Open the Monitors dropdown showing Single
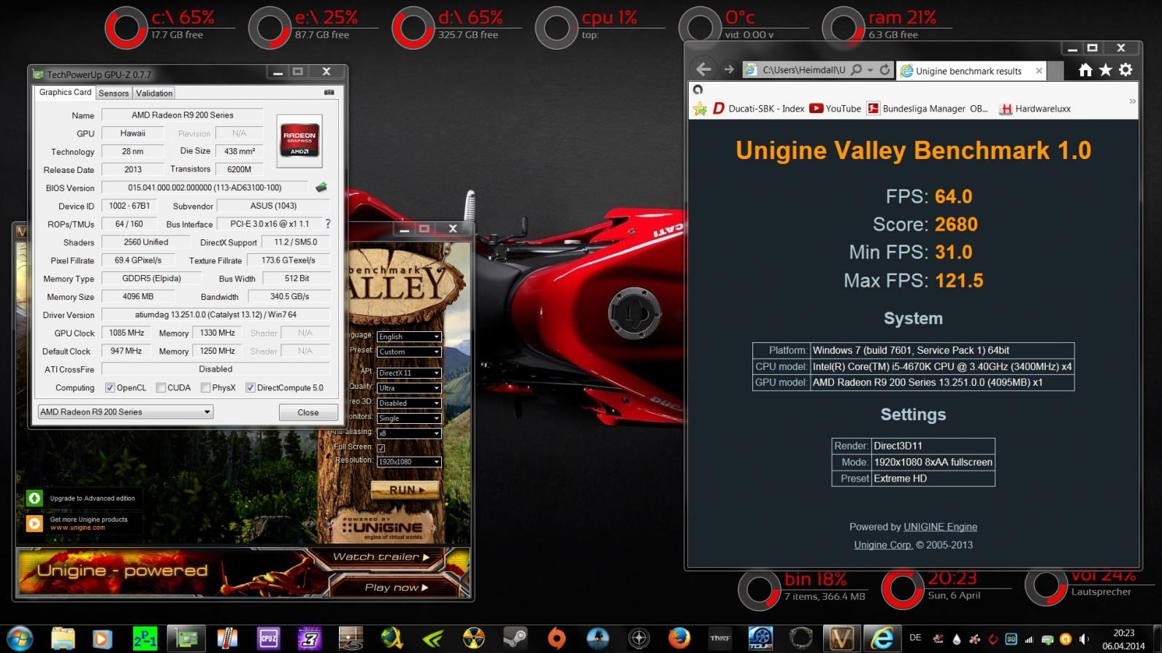Image resolution: width=1162 pixels, height=653 pixels. pos(408,418)
